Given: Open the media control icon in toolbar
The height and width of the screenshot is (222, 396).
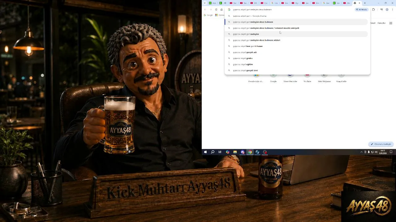Looking at the screenshot, I should (x=381, y=10).
